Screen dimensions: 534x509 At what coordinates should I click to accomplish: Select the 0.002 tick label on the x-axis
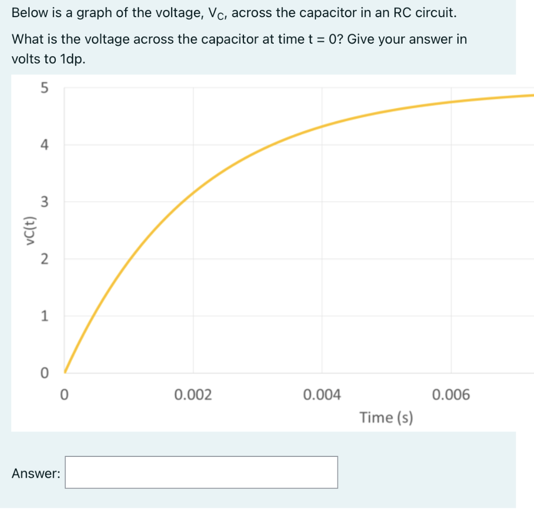[194, 395]
